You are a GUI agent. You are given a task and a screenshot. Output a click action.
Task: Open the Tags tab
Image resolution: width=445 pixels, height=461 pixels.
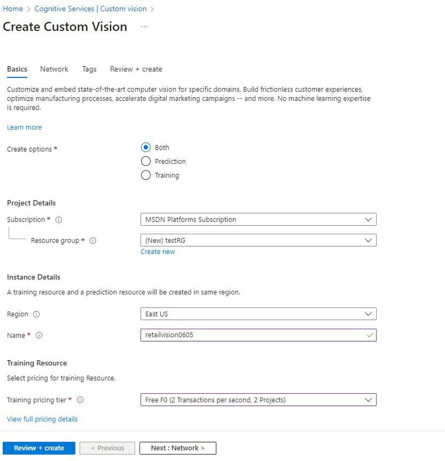click(x=89, y=69)
